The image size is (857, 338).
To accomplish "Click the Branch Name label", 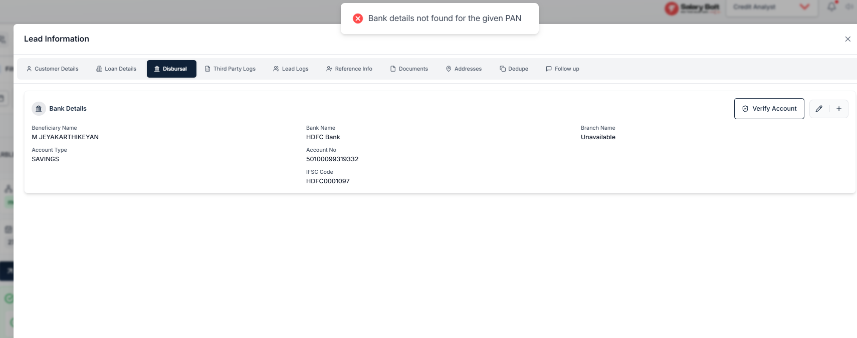I will (598, 128).
